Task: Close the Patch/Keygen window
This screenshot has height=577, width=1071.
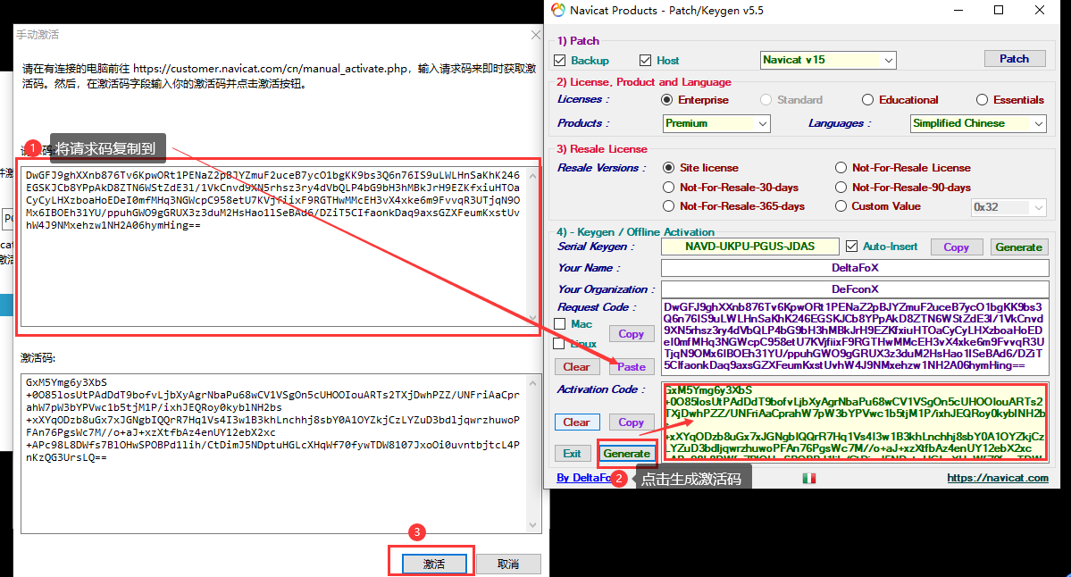Action: [1040, 10]
